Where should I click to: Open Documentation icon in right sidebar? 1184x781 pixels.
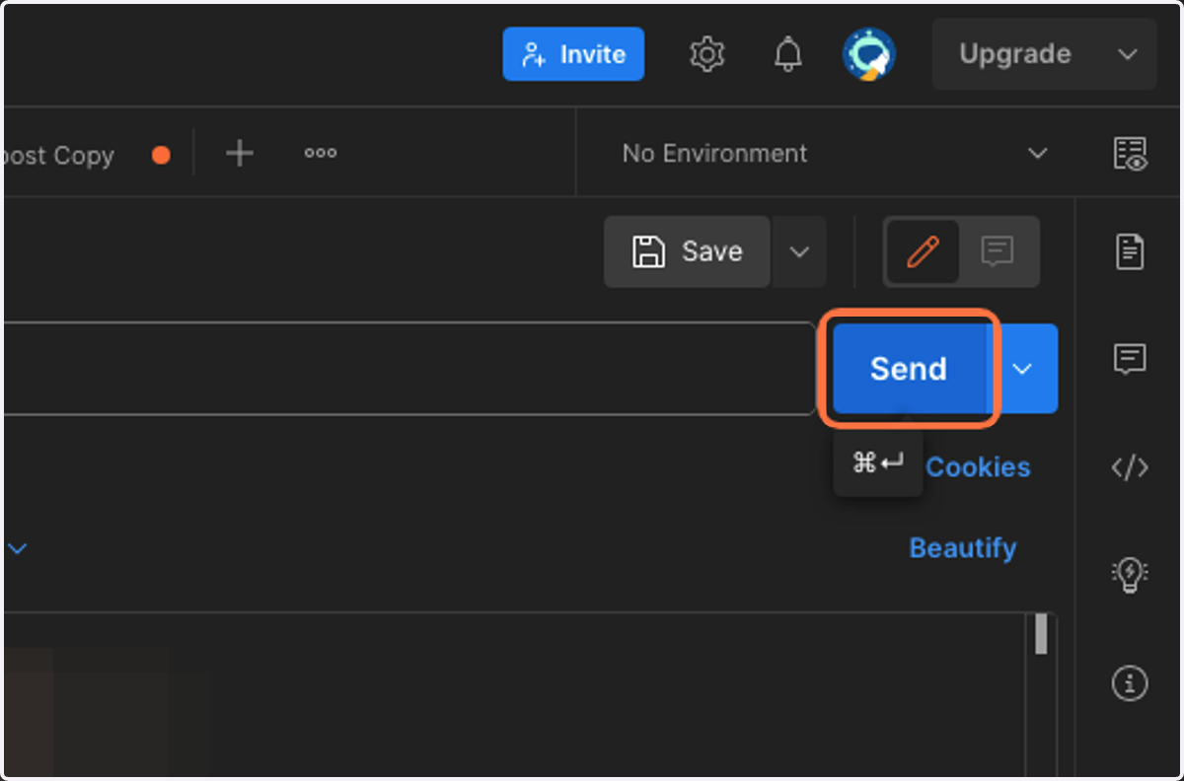[x=1130, y=251]
